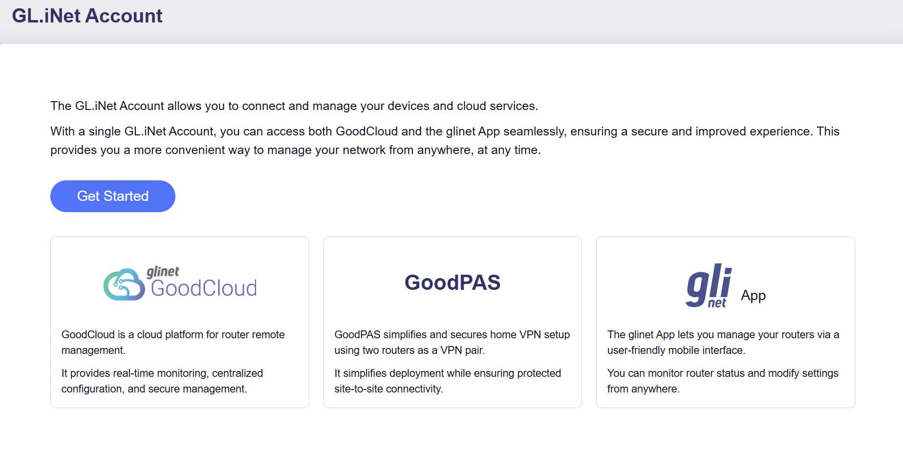Click text 'It simplifies deployment while ensuring protected site-to-site connectivity'

448,381
